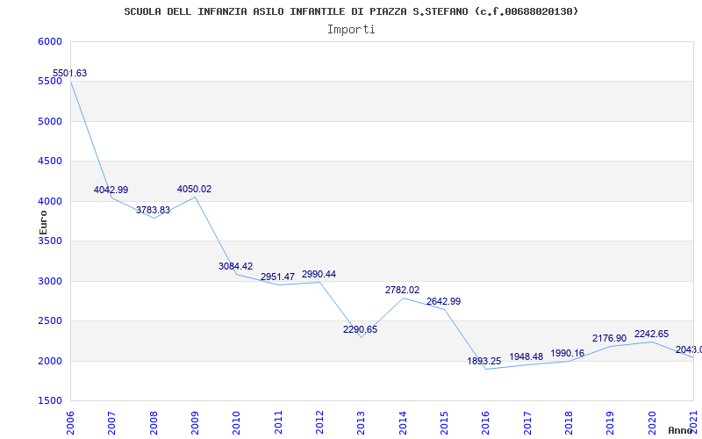702x439 pixels.
Task: Select the 1893.25 data label
Action: [x=484, y=361]
